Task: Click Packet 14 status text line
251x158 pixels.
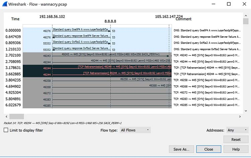Action: click(x=63, y=123)
